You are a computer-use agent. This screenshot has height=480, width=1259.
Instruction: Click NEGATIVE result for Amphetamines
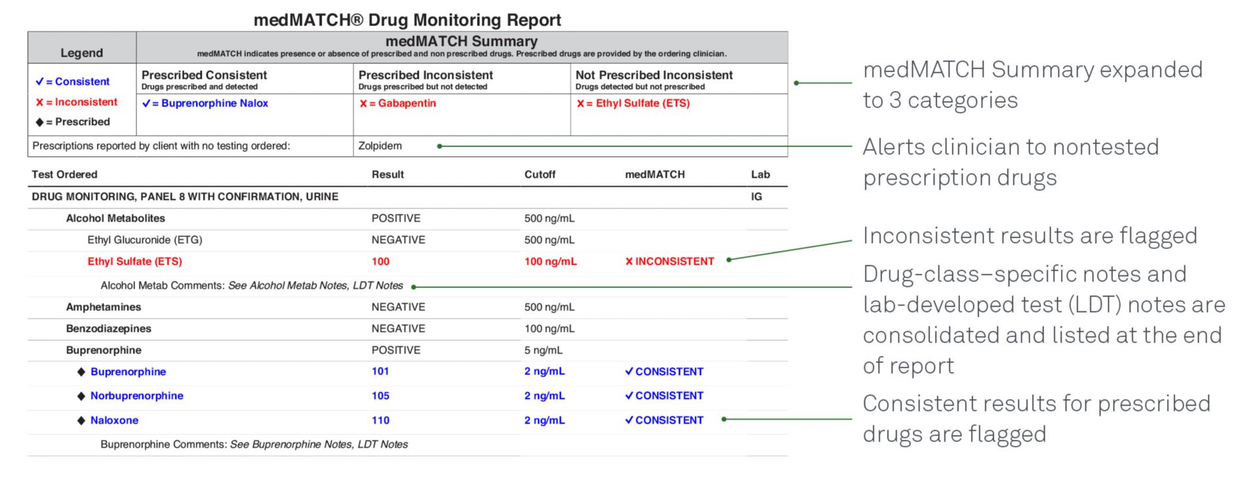399,306
